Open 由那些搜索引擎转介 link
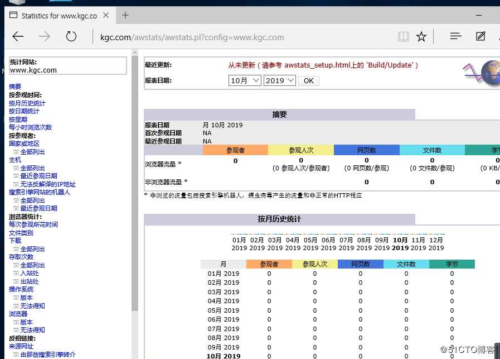The width and height of the screenshot is (500, 359). click(48, 355)
